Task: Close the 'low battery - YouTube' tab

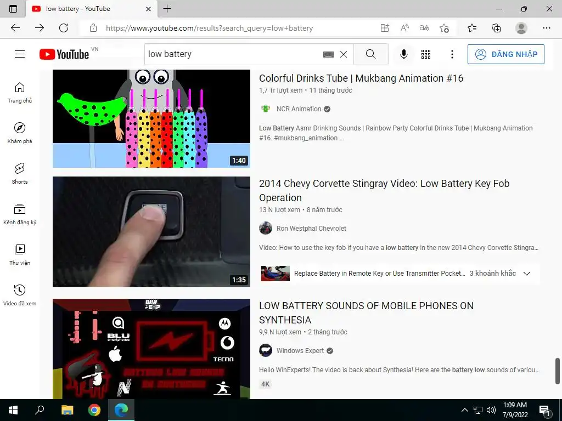Action: [x=148, y=9]
